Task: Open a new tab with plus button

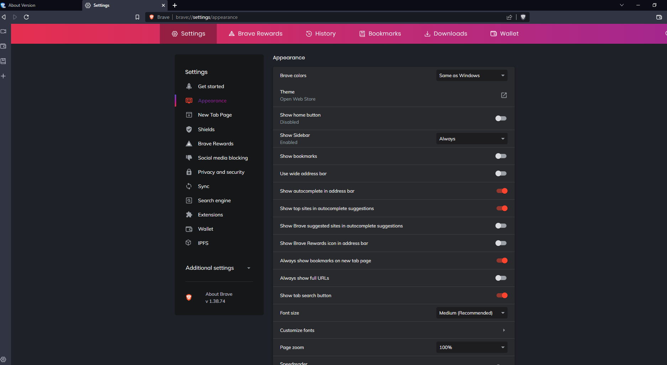Action: [175, 5]
